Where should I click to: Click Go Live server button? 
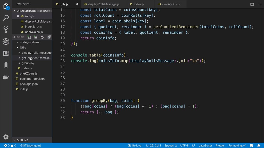pos(135,145)
